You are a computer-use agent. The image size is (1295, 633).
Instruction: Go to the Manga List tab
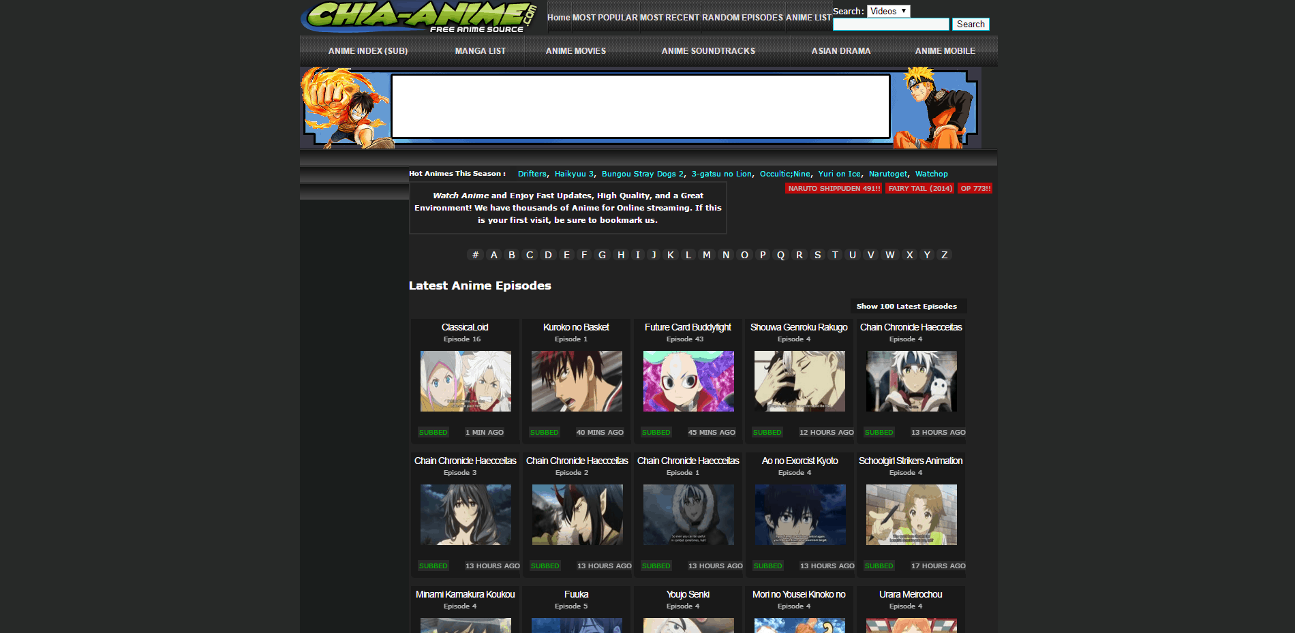point(481,51)
